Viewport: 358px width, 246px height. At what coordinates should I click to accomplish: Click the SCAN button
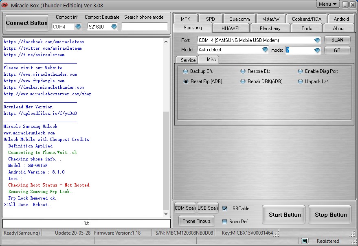[x=337, y=40]
